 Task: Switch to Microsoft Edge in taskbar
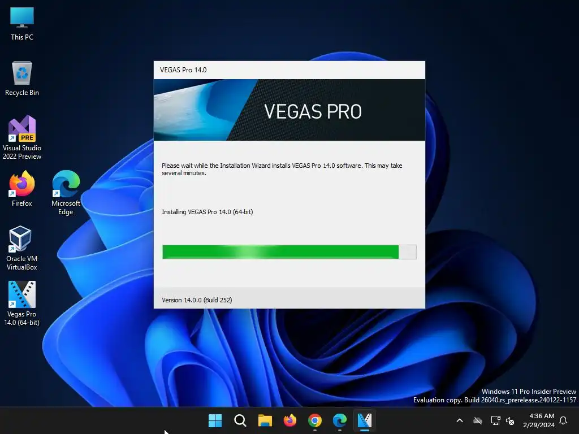[340, 420]
